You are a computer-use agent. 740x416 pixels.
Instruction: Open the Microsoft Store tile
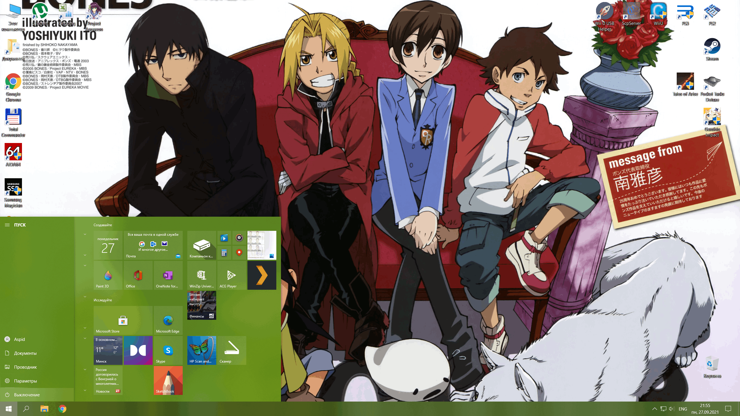tap(123, 320)
